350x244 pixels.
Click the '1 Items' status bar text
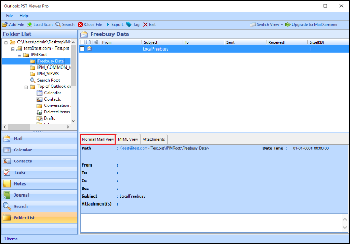click(11, 239)
